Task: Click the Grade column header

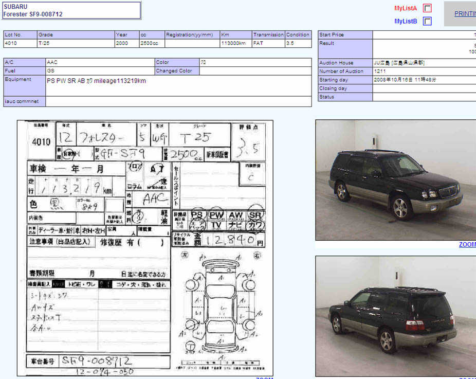Action: tap(76, 35)
